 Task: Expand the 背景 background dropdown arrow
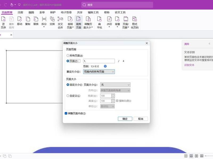click(x=117, y=27)
